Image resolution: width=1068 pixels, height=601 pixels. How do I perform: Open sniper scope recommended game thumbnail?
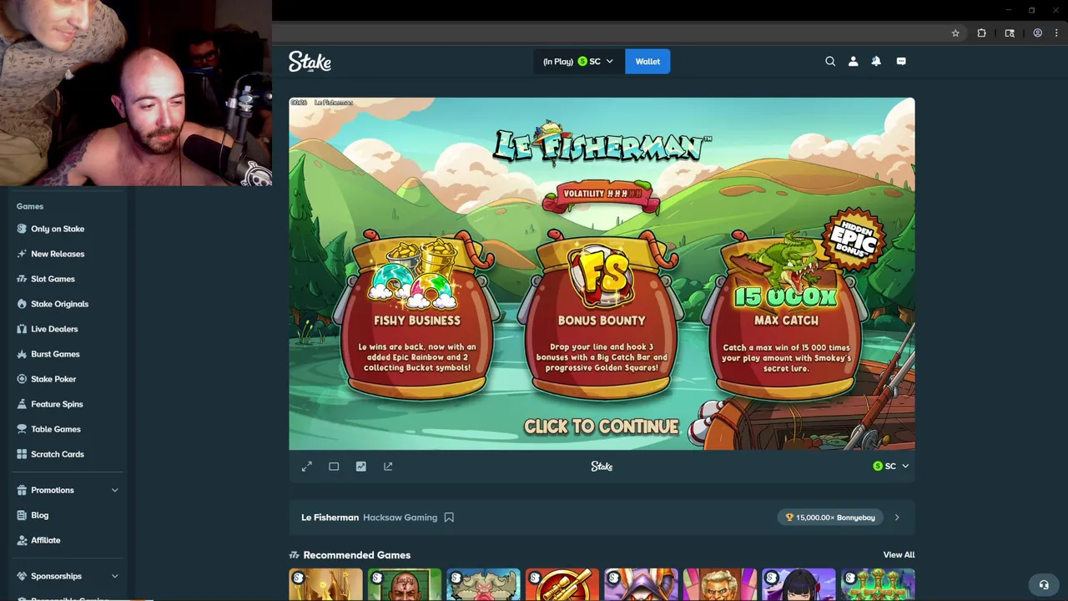tap(562, 585)
